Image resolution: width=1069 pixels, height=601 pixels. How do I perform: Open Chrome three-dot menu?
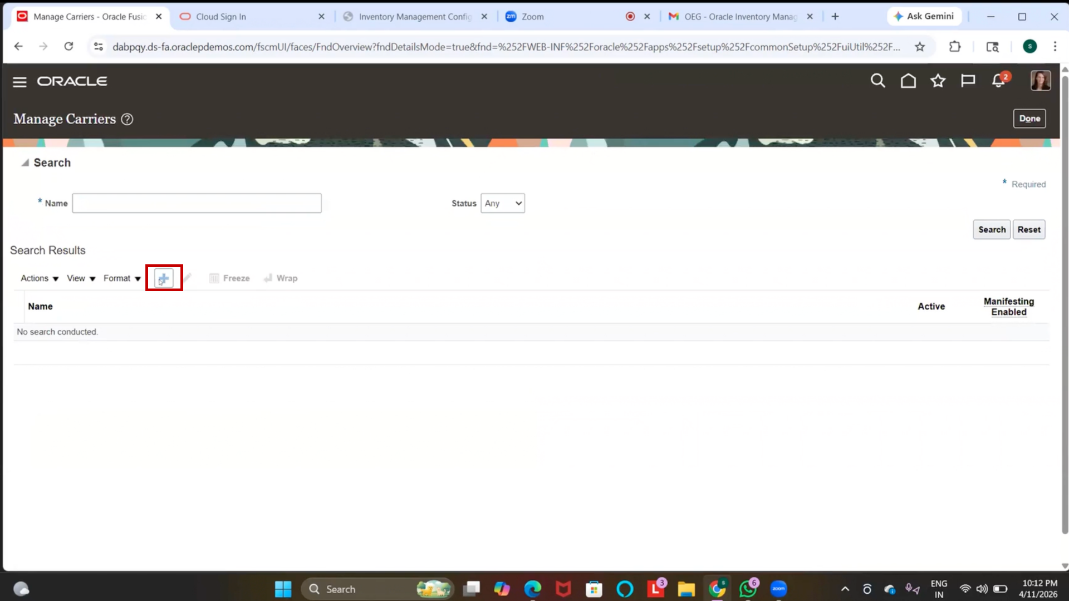[1055, 47]
